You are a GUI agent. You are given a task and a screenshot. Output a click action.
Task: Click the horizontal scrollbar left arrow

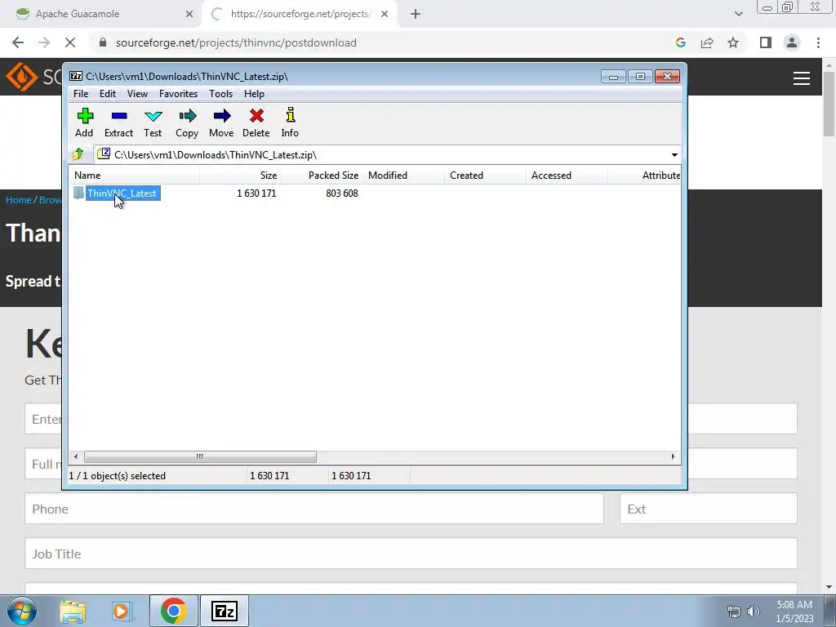point(76,457)
